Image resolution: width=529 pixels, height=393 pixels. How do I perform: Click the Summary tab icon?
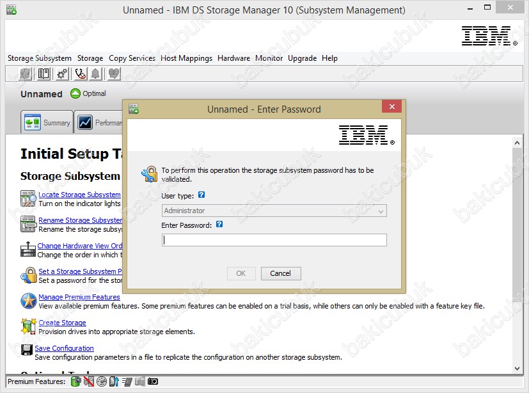(x=33, y=122)
